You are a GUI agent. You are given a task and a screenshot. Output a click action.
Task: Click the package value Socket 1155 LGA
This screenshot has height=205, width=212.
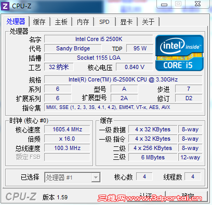point(99,58)
